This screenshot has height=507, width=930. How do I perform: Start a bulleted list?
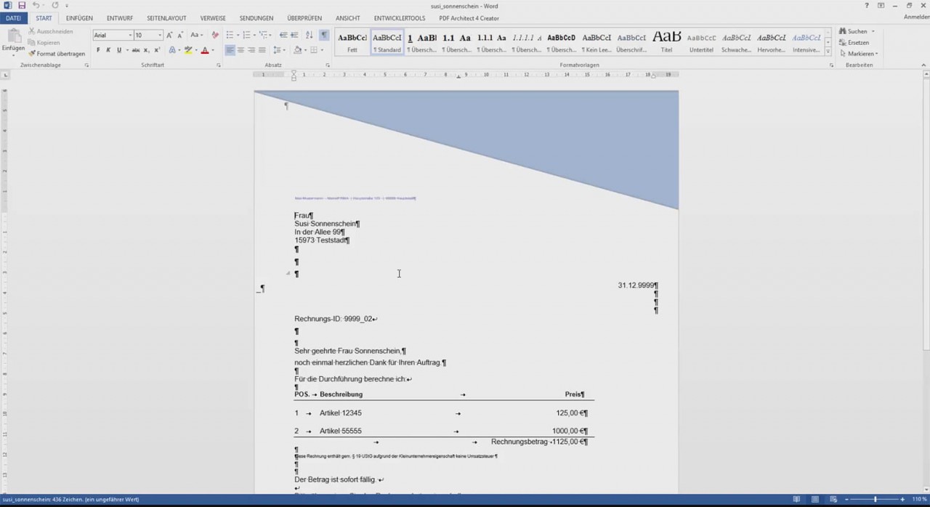tap(229, 34)
